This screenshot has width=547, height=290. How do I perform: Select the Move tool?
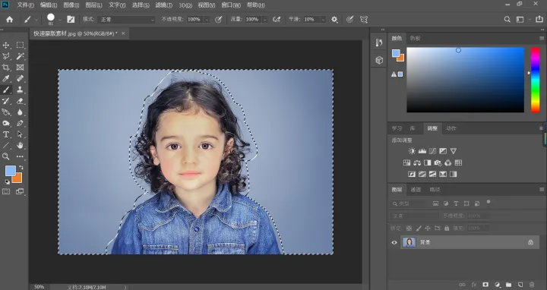(6, 45)
